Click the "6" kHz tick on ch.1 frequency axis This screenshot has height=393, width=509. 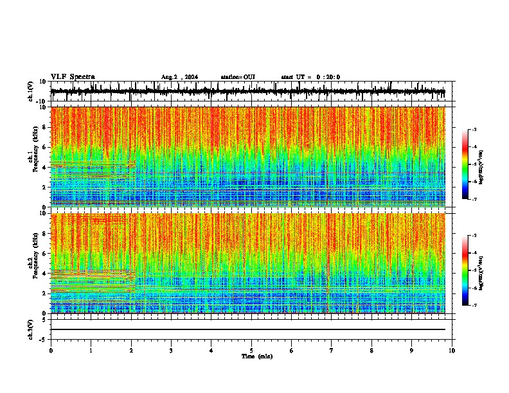click(45, 148)
